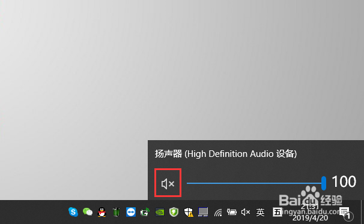Open Wi-Fi network tray icon
The width and height of the screenshot is (364, 224).
pos(218,212)
